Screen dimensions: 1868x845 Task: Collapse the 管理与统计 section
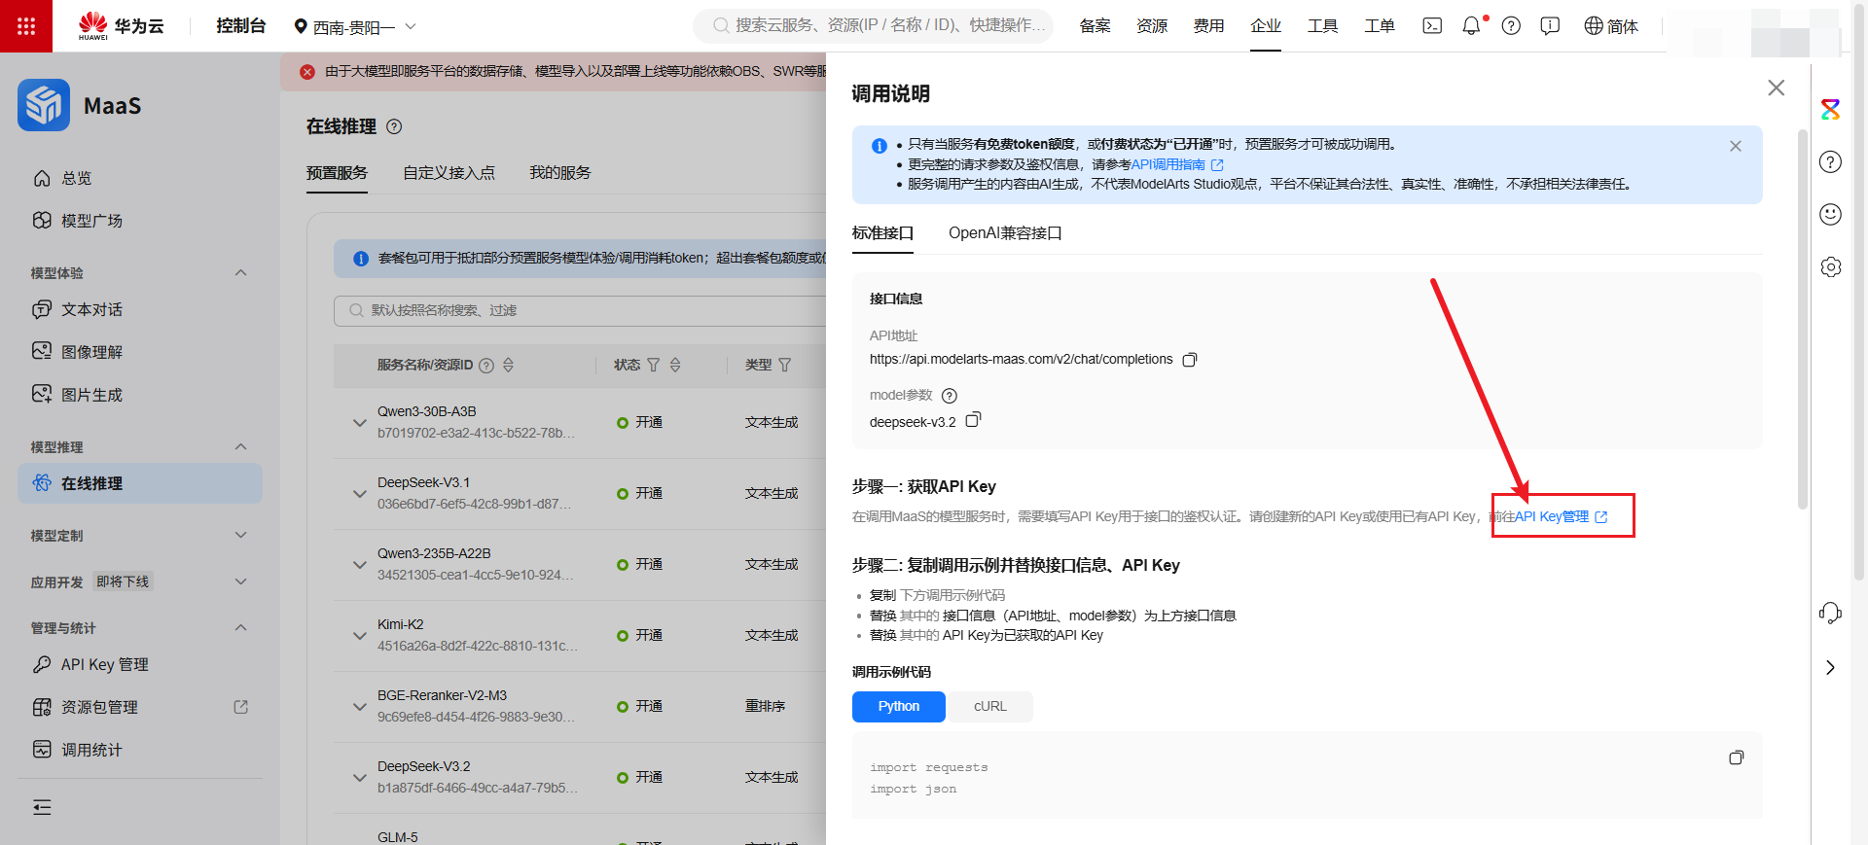241,627
